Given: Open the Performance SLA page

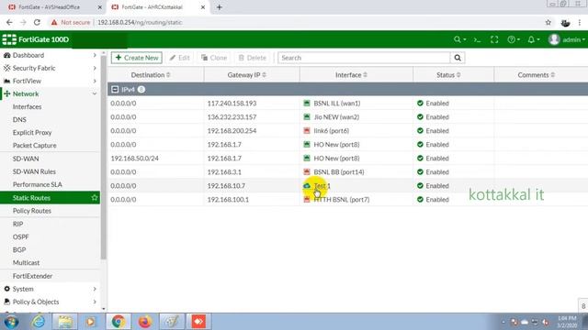Looking at the screenshot, I should point(37,184).
